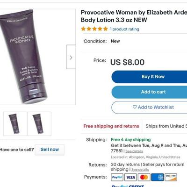The width and height of the screenshot is (187, 187).
Task: Select the Mastercard payment icon
Action: (x=144, y=177)
